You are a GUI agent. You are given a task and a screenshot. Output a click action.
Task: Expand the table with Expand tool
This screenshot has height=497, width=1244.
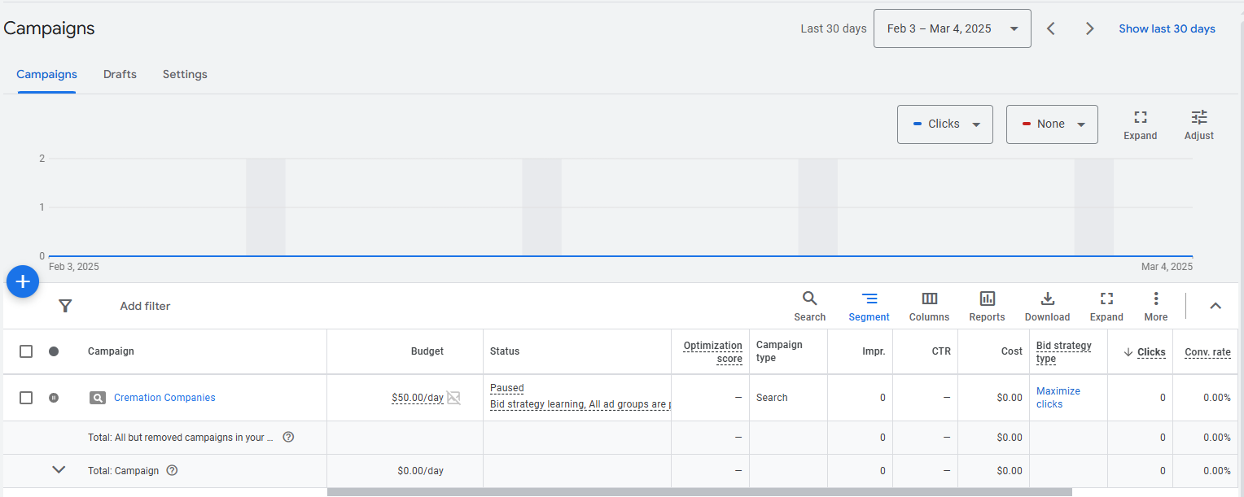(x=1106, y=306)
